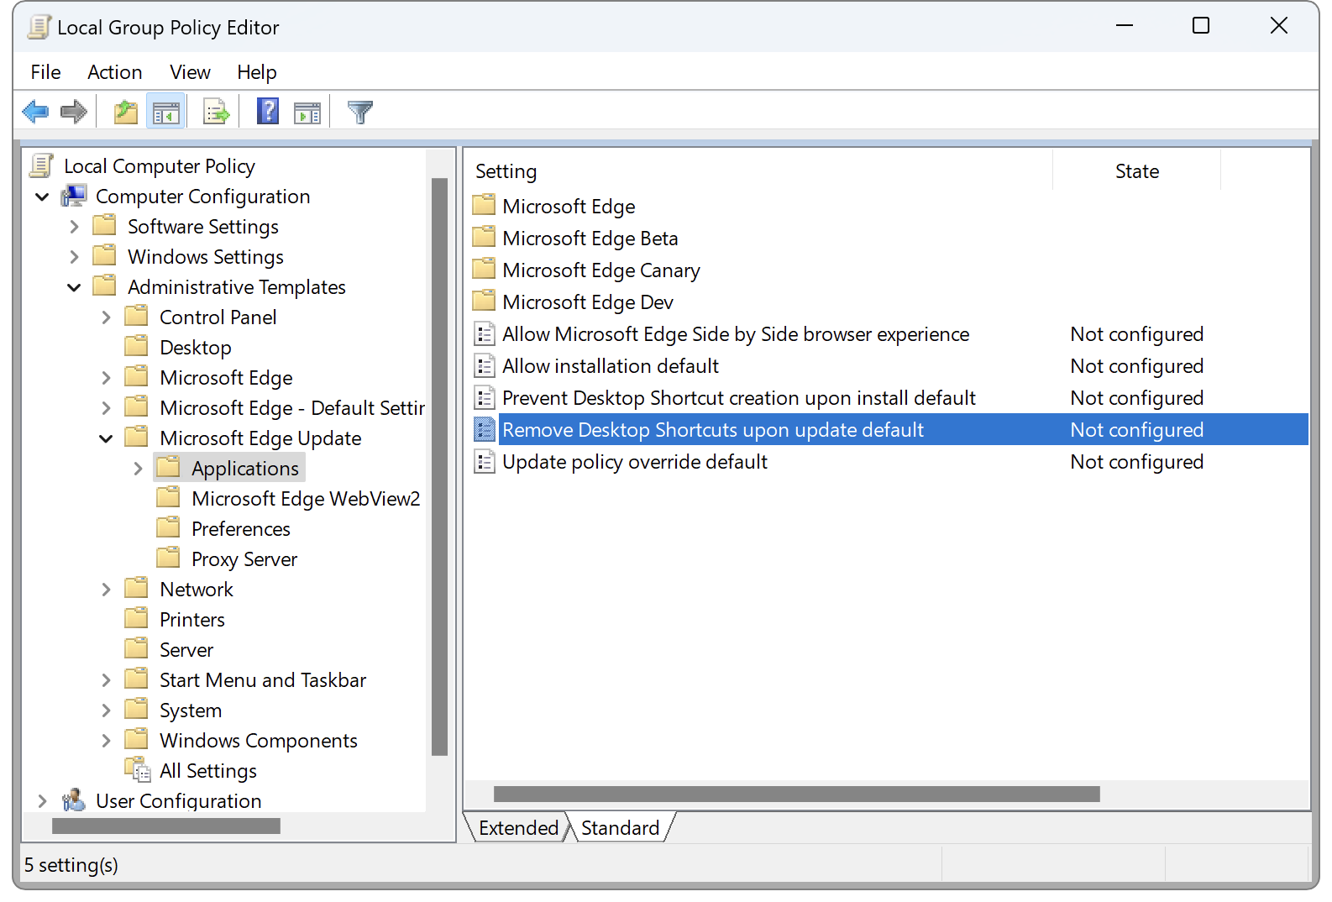This screenshot has height=902, width=1332.
Task: Expand the Start Menu and Taskbar node
Action: [x=106, y=680]
